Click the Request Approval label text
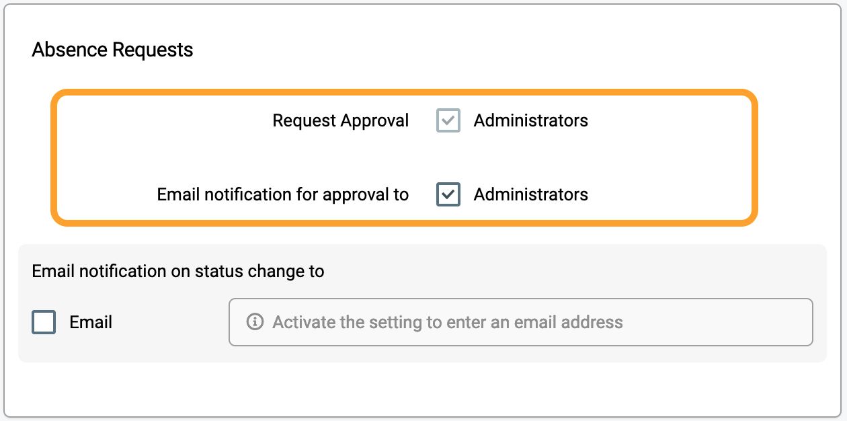Screen dimensions: 847x421 (341, 120)
